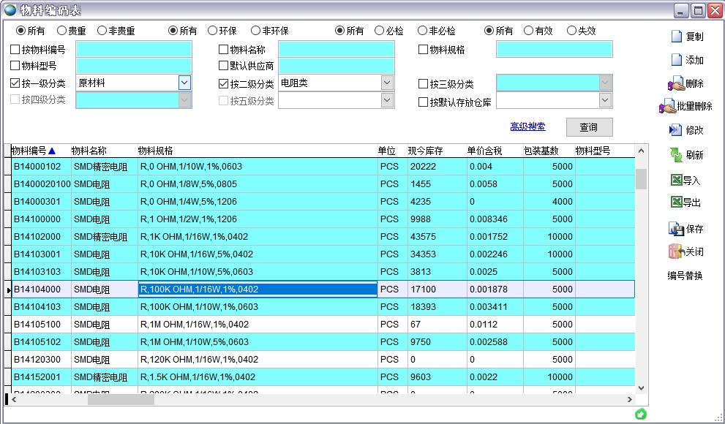Open the 按三级分类 dropdown arrow
Screen dimensions: 725x424
(x=605, y=83)
